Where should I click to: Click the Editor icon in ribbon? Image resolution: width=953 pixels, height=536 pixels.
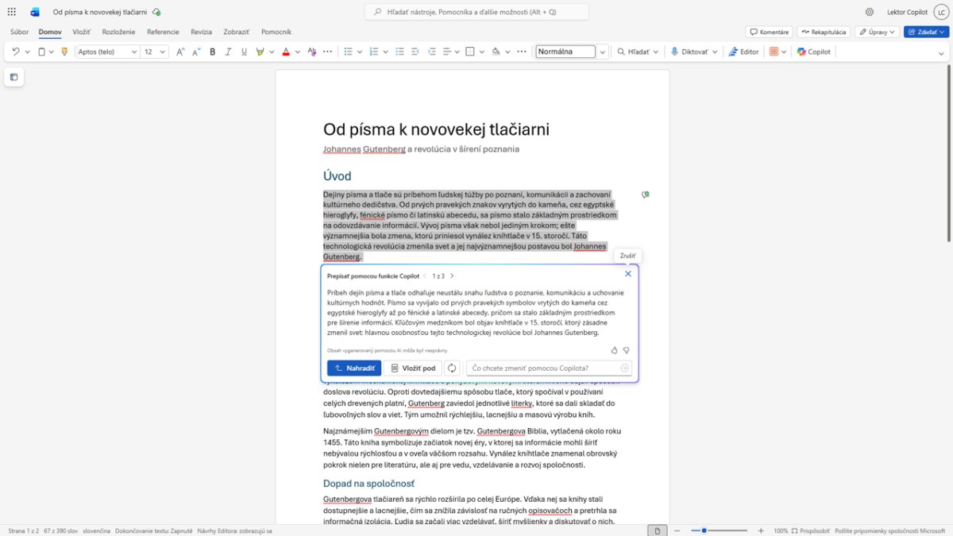743,52
